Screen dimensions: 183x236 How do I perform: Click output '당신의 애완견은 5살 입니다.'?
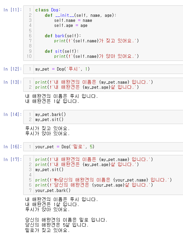click(x=57, y=225)
